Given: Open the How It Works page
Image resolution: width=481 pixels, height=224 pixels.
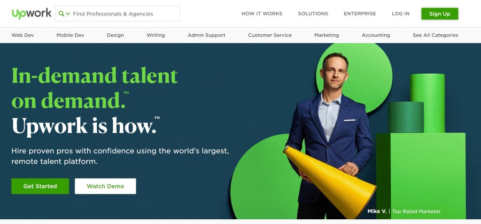Looking at the screenshot, I should point(262,14).
